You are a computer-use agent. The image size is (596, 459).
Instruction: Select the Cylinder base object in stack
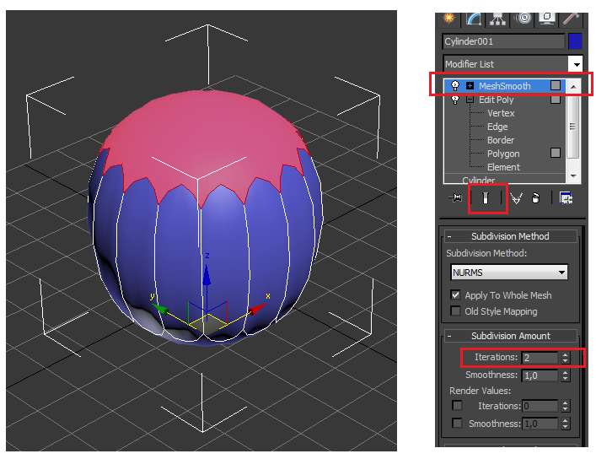pos(479,180)
